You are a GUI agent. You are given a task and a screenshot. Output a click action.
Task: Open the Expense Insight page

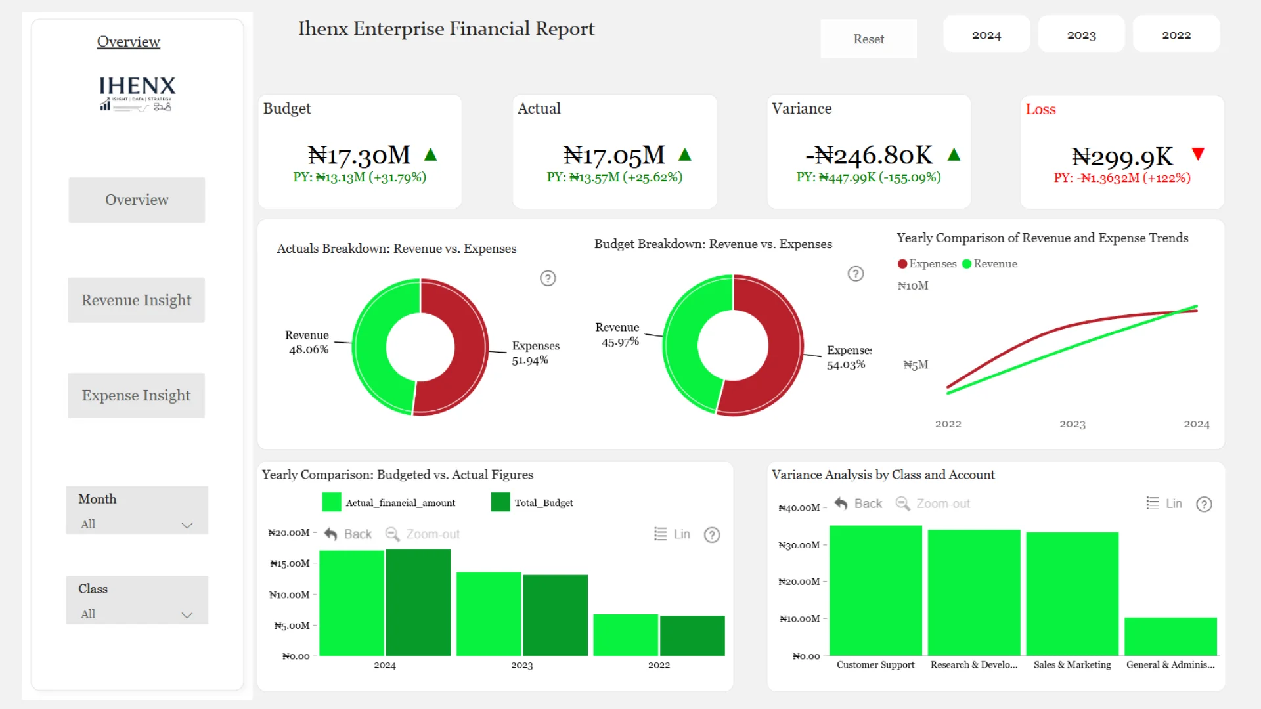(137, 395)
